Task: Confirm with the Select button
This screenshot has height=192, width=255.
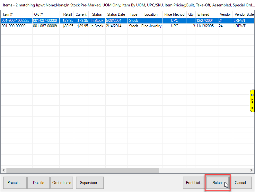Action: click(217, 183)
